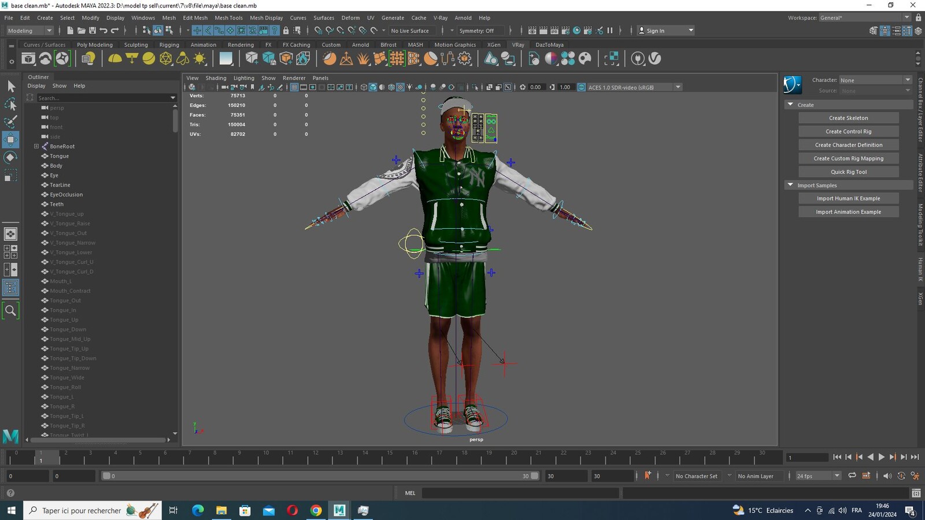925x520 pixels.
Task: Open the Outliner Display menu
Action: pos(36,86)
